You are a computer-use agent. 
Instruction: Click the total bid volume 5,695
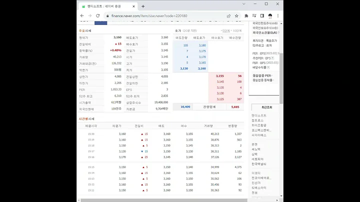pyautogui.click(x=235, y=107)
